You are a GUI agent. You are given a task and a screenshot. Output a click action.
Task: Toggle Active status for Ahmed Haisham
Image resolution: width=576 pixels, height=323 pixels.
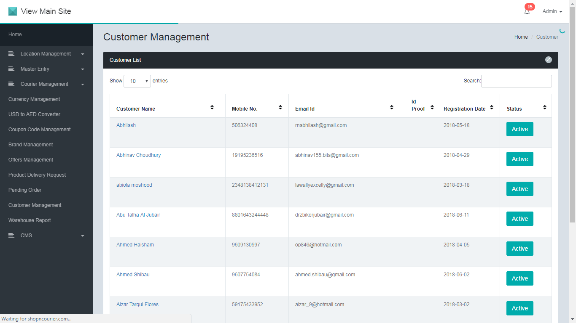(519, 249)
